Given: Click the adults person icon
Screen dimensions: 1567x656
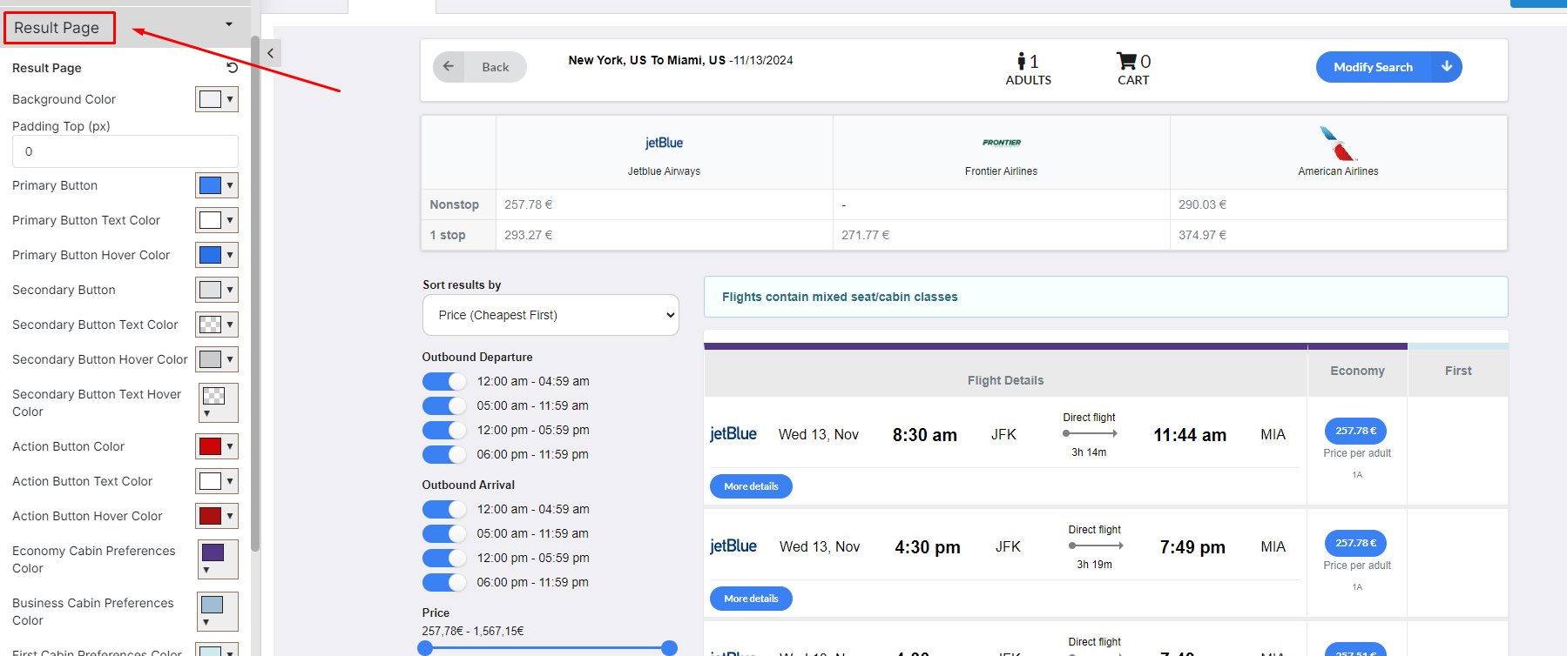Looking at the screenshot, I should pyautogui.click(x=1021, y=61).
